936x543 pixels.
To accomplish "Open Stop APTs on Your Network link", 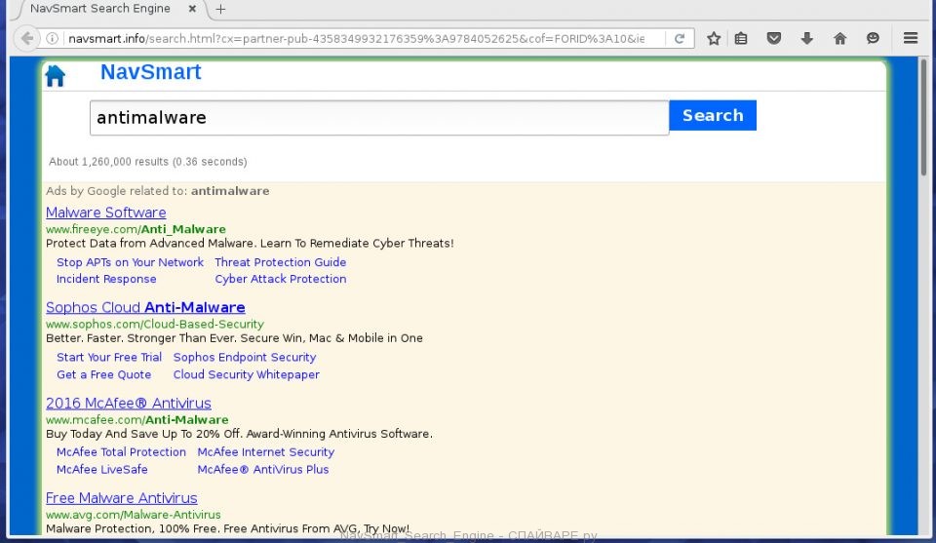I will click(x=130, y=262).
